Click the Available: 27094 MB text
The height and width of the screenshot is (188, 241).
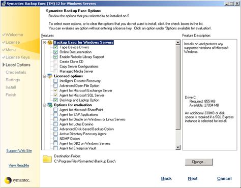[204, 105]
